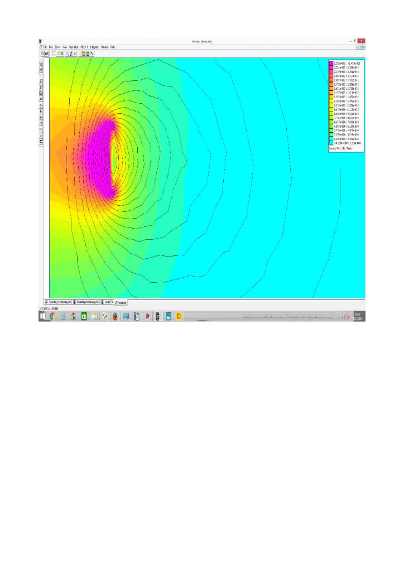Image resolution: width=404 pixels, height=571 pixels.
Task: Open the Plot X-Y menu
Action: click(84, 47)
